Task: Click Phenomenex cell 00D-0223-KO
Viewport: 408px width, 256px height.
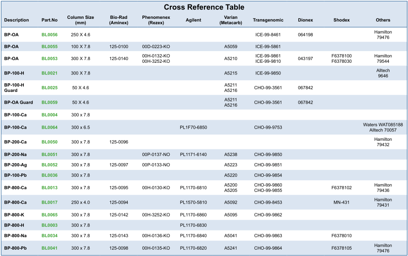Action: click(156, 47)
